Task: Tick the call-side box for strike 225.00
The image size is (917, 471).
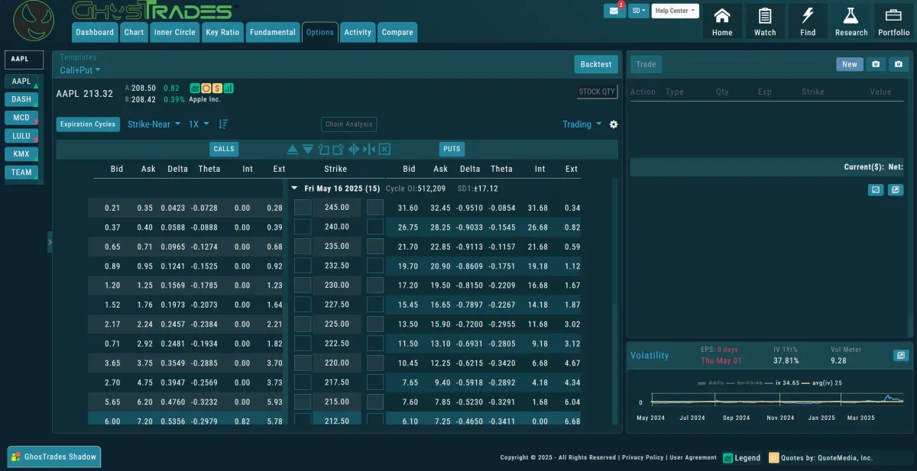Action: pyautogui.click(x=303, y=324)
